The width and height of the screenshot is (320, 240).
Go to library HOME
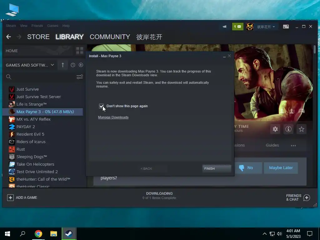click(12, 51)
